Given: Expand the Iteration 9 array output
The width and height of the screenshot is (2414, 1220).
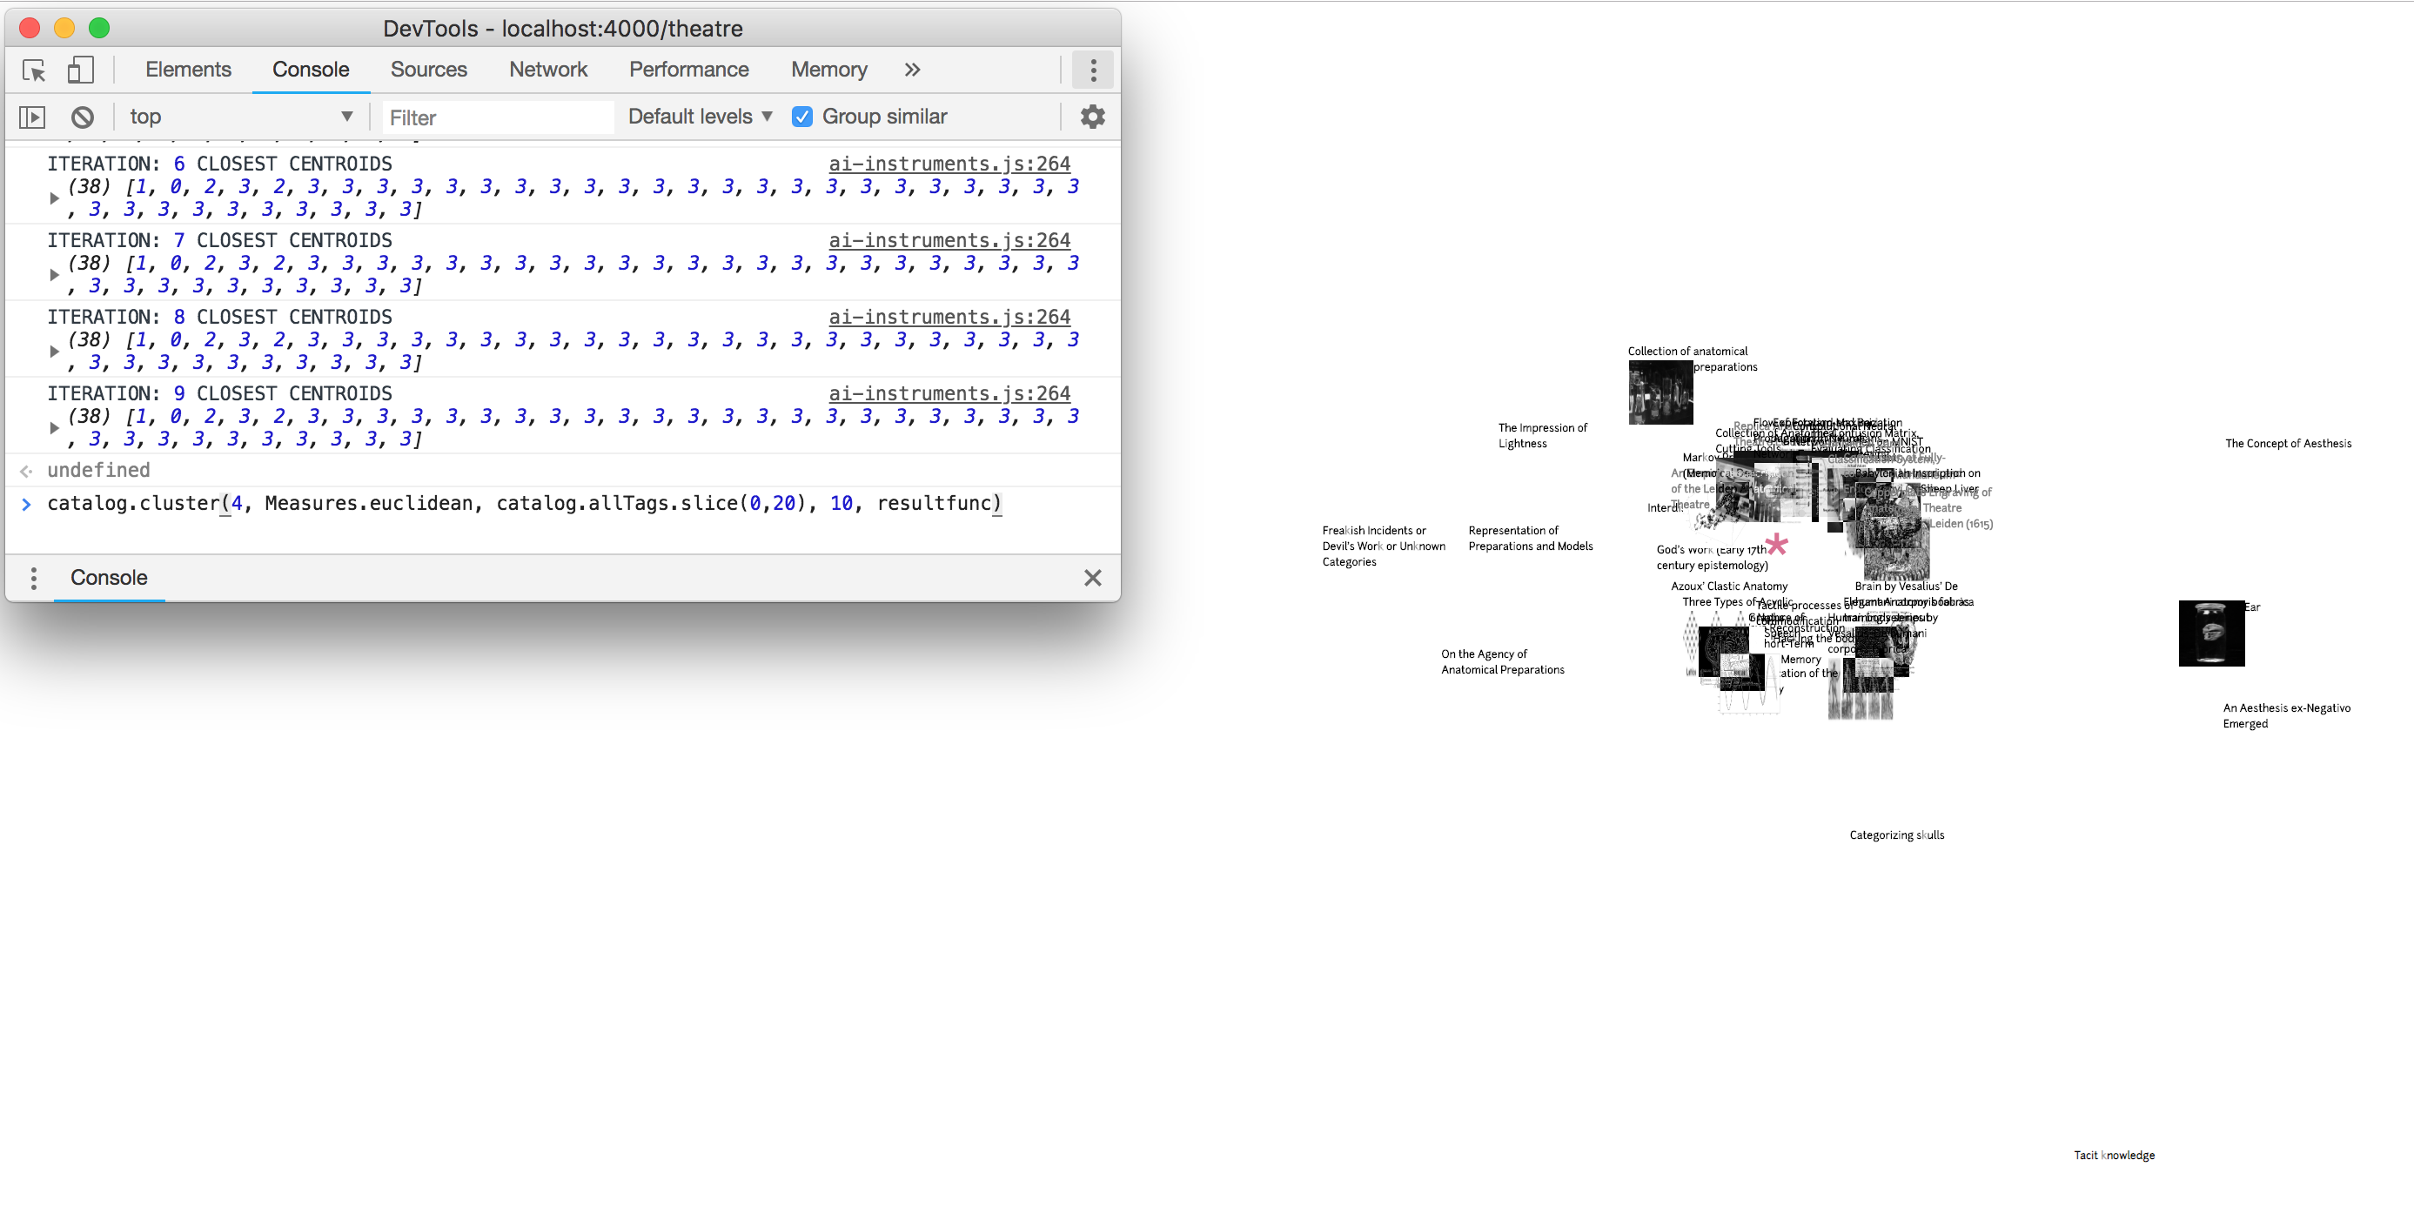Looking at the screenshot, I should [x=54, y=428].
